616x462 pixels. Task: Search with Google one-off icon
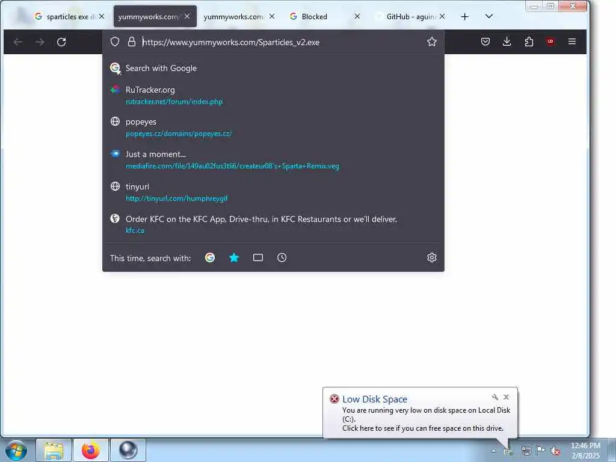(210, 257)
